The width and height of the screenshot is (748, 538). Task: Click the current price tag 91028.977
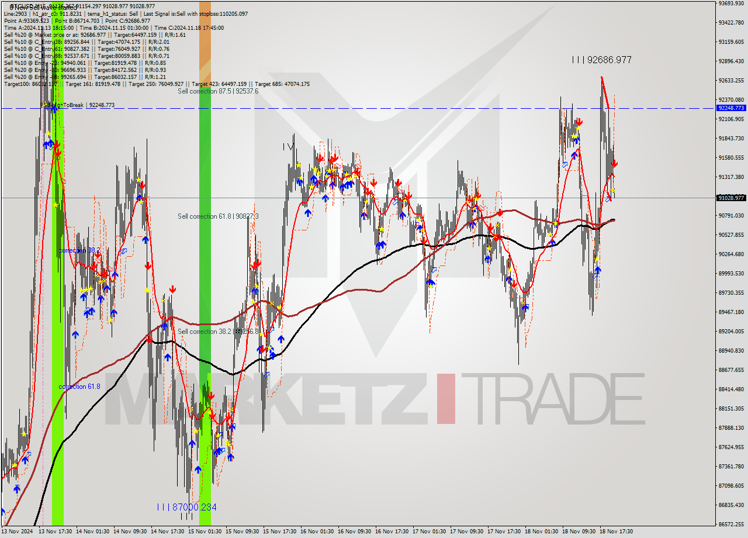click(x=731, y=198)
